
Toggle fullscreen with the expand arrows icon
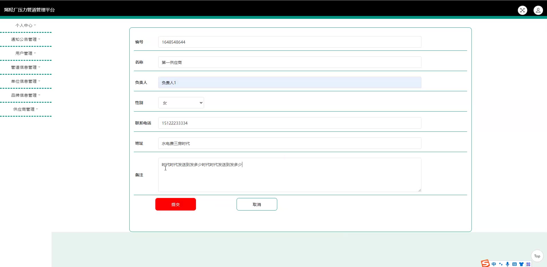point(522,10)
